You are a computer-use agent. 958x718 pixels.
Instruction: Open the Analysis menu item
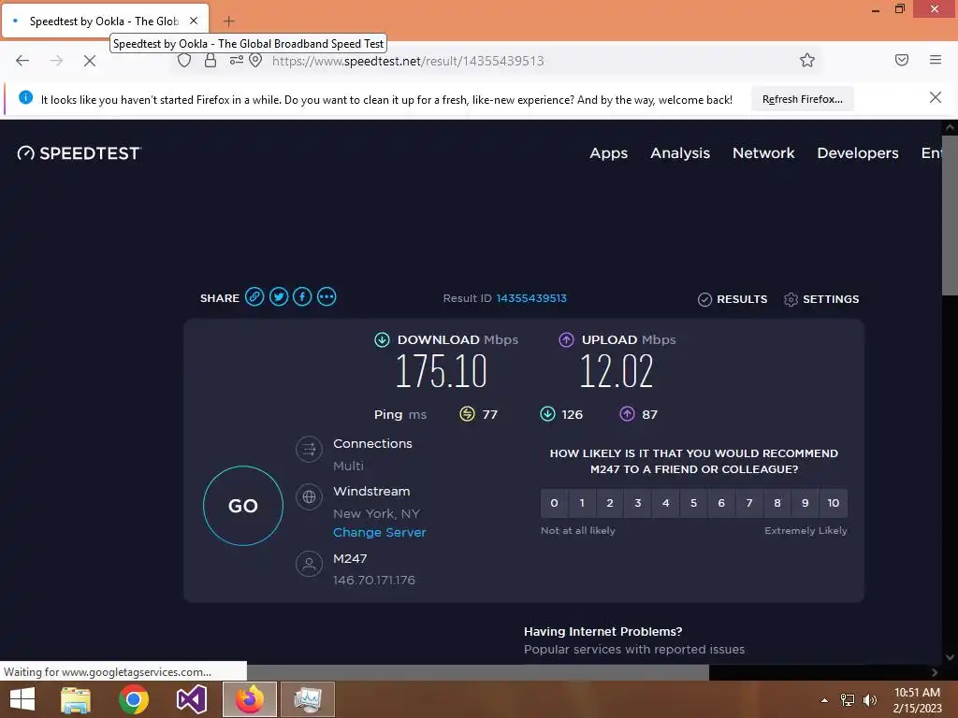[680, 153]
